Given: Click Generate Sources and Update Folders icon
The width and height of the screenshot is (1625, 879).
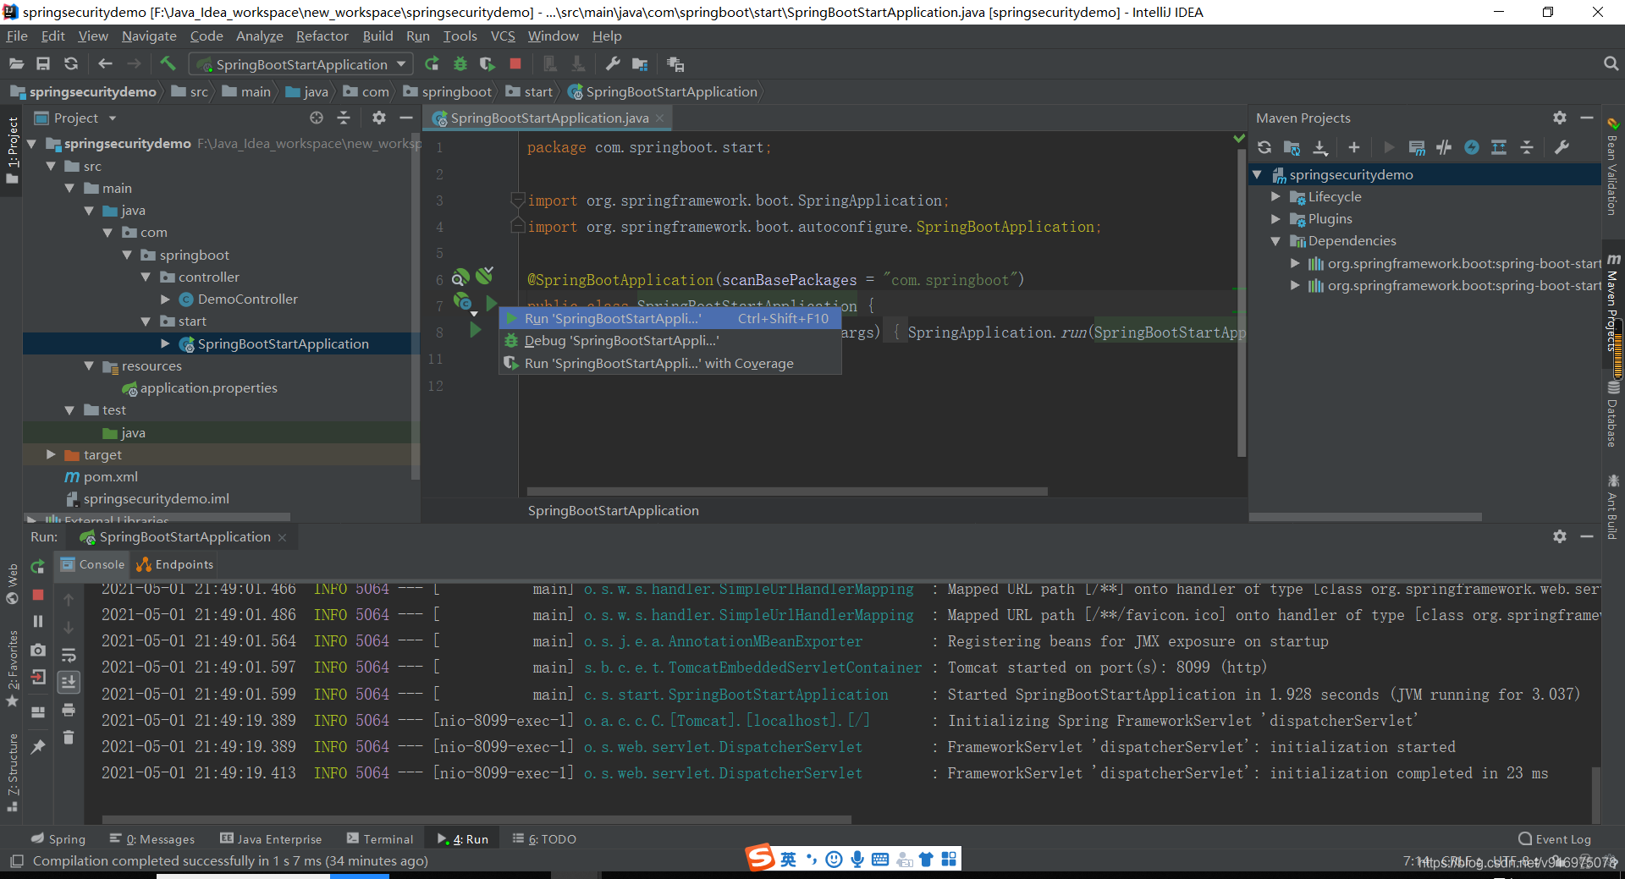Looking at the screenshot, I should (x=1292, y=147).
